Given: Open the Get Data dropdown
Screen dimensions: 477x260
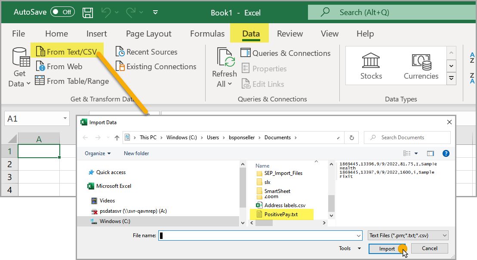Looking at the screenshot, I should point(19,67).
